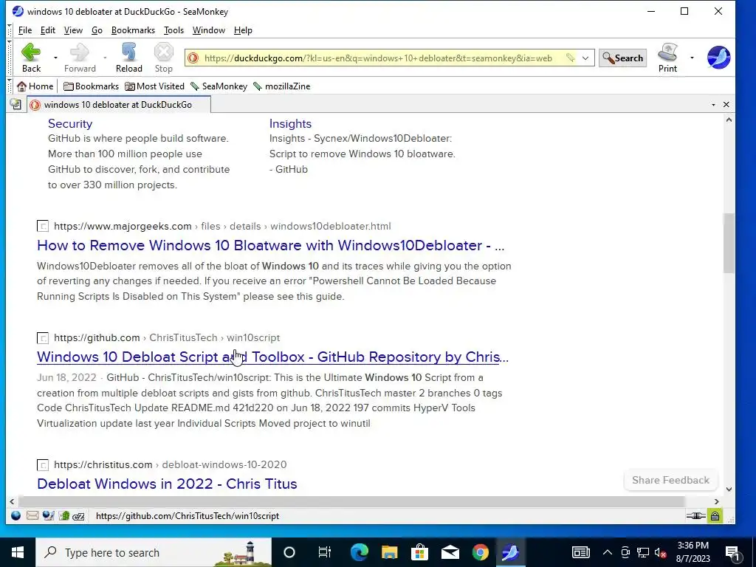The width and height of the screenshot is (756, 567).
Task: Click the github.com result favicon
Action: pyautogui.click(x=43, y=338)
